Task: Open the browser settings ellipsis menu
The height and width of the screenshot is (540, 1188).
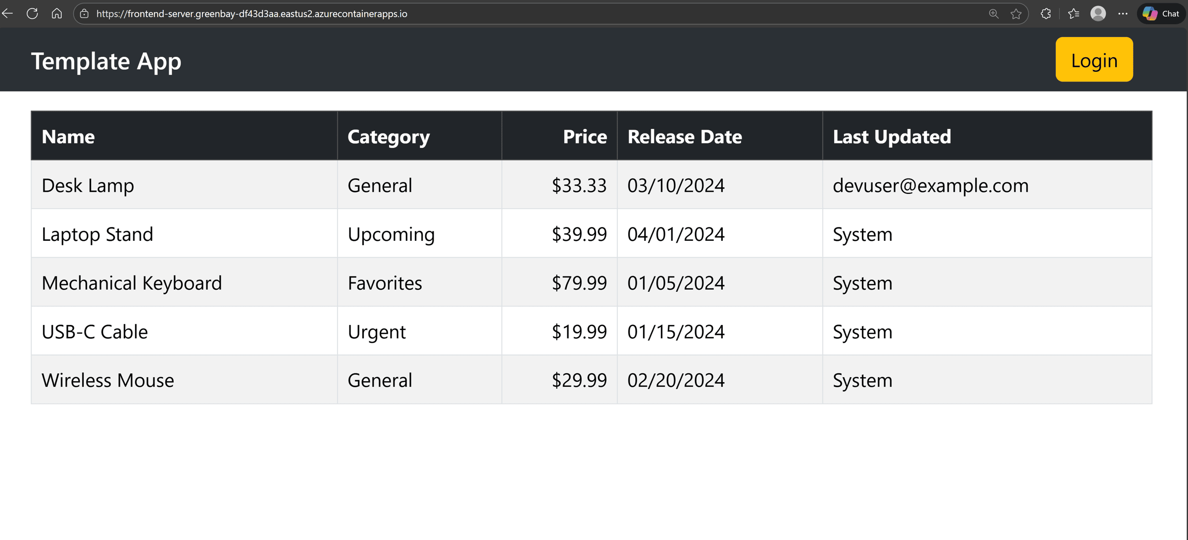Action: 1123,14
